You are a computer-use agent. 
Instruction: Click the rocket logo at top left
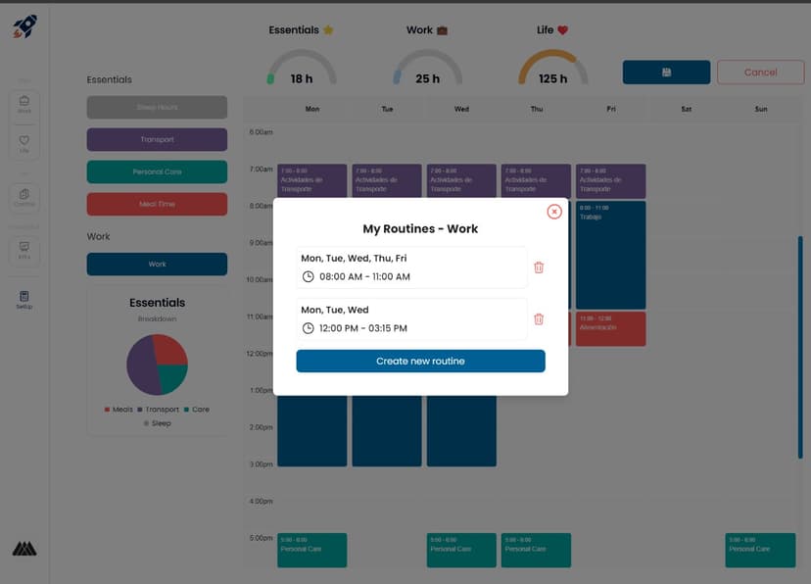pyautogui.click(x=25, y=26)
